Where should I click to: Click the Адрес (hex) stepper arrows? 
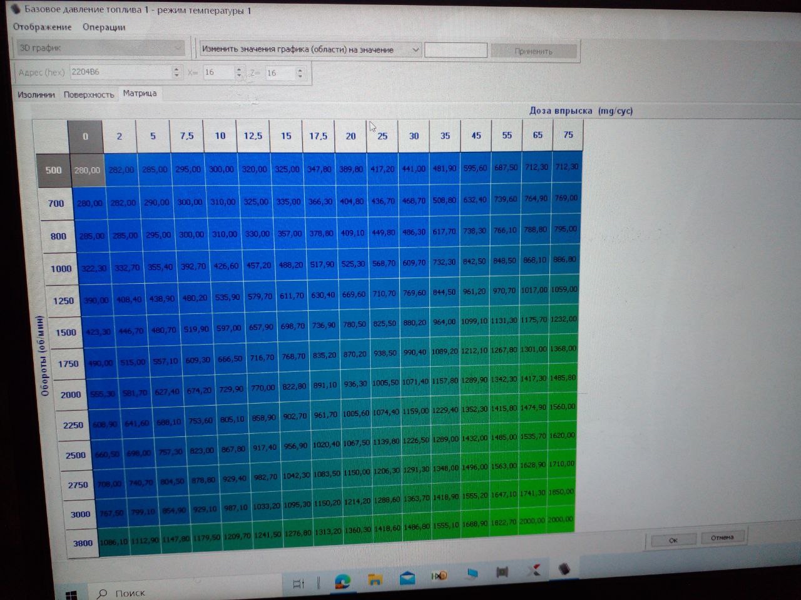[176, 72]
